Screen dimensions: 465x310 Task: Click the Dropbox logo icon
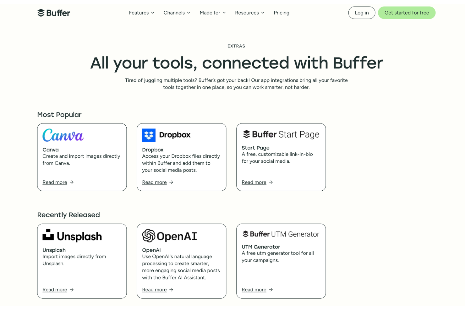(x=149, y=135)
